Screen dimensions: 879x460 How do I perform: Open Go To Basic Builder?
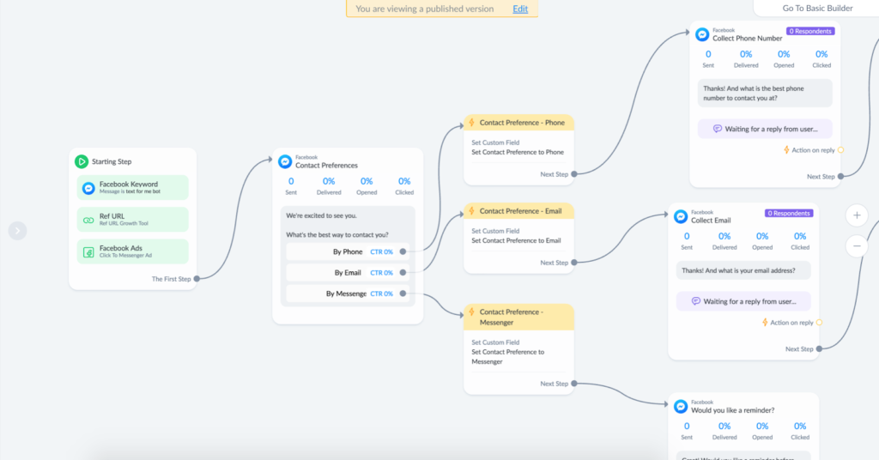coord(815,9)
